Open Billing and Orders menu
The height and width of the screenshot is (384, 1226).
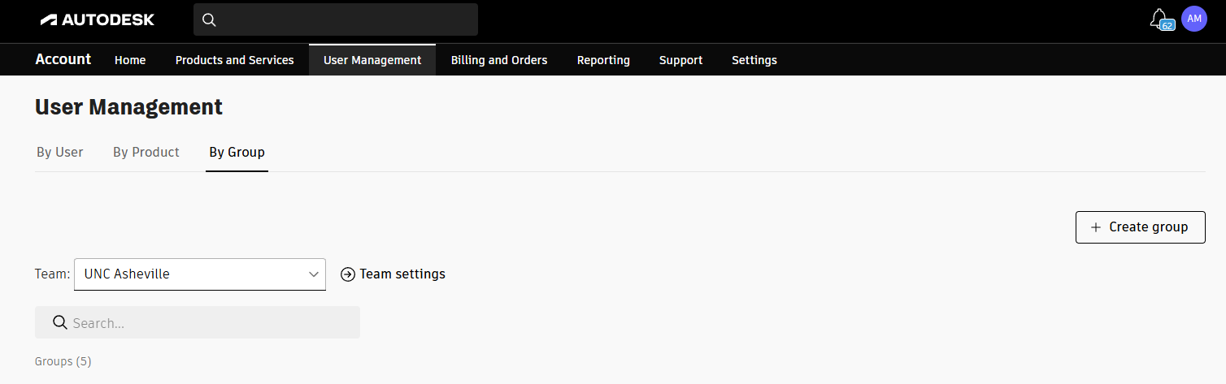coord(499,60)
